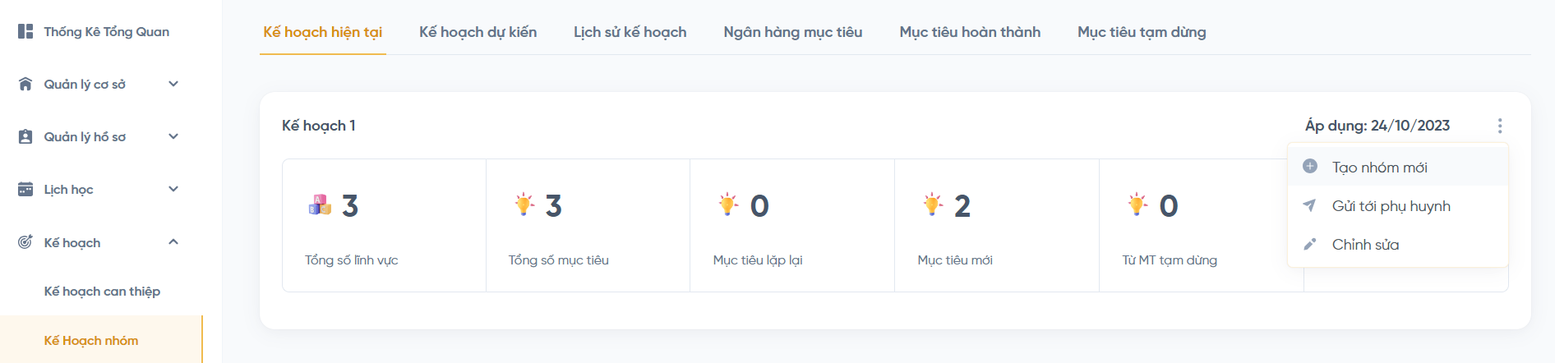Click the plus icon beside Tạo nhóm mới

coord(1310,167)
